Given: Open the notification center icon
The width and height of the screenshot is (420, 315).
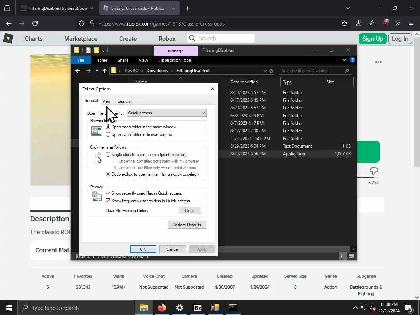Looking at the screenshot, I should coord(408,308).
